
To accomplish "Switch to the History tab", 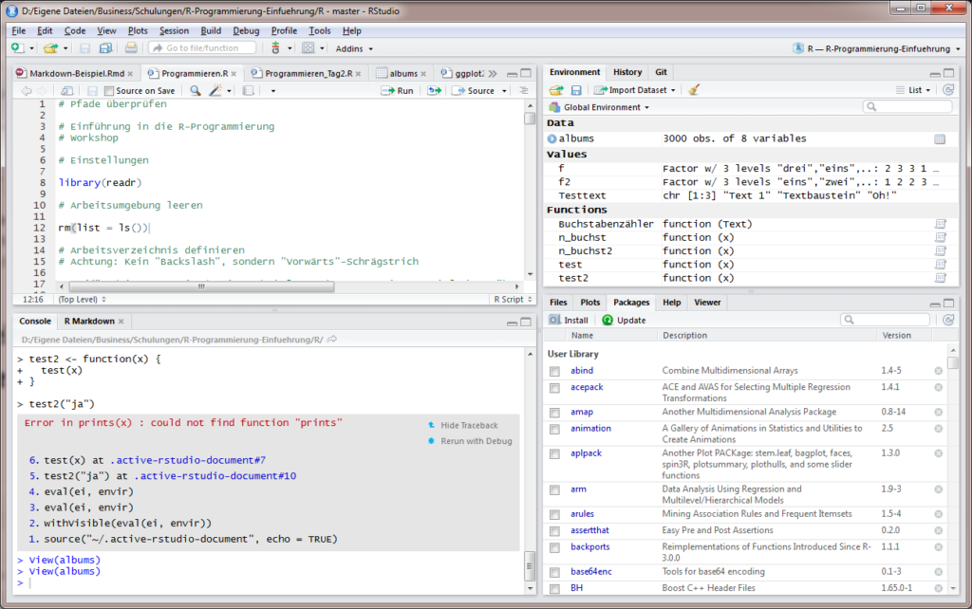I will coord(627,72).
